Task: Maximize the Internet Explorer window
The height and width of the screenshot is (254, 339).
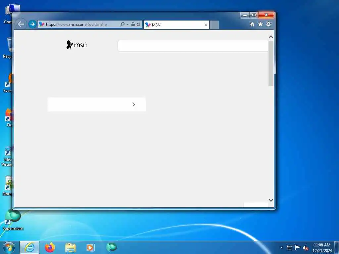Action: 254,15
